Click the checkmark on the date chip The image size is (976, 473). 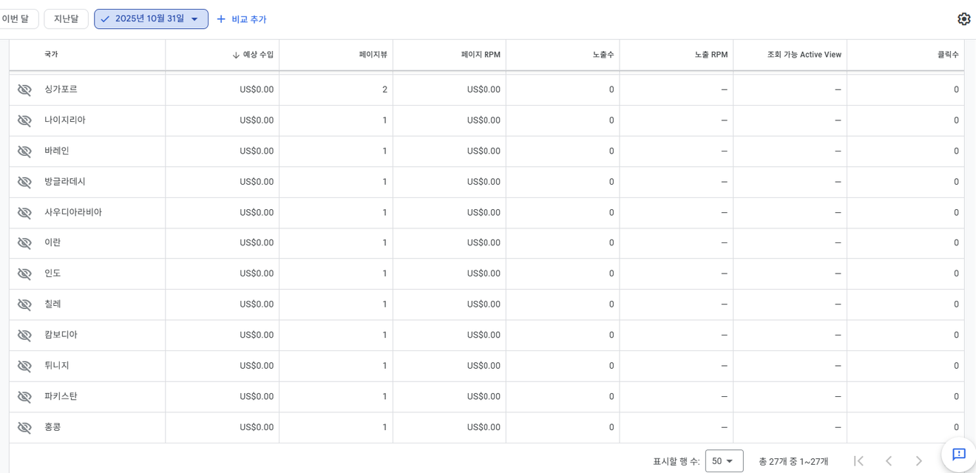(105, 19)
